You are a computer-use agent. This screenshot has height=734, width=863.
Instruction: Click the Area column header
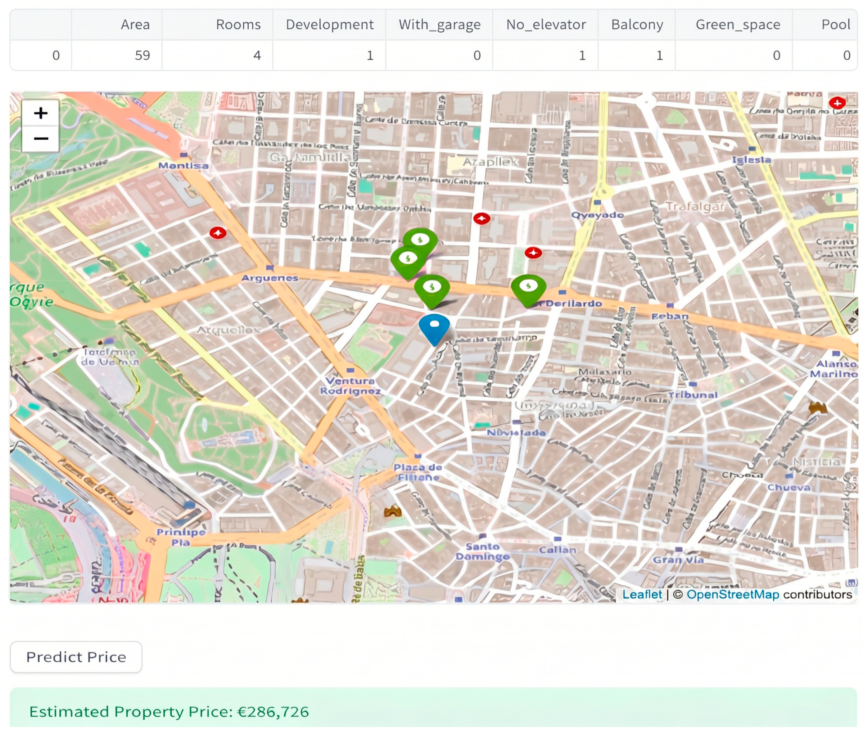click(117, 25)
